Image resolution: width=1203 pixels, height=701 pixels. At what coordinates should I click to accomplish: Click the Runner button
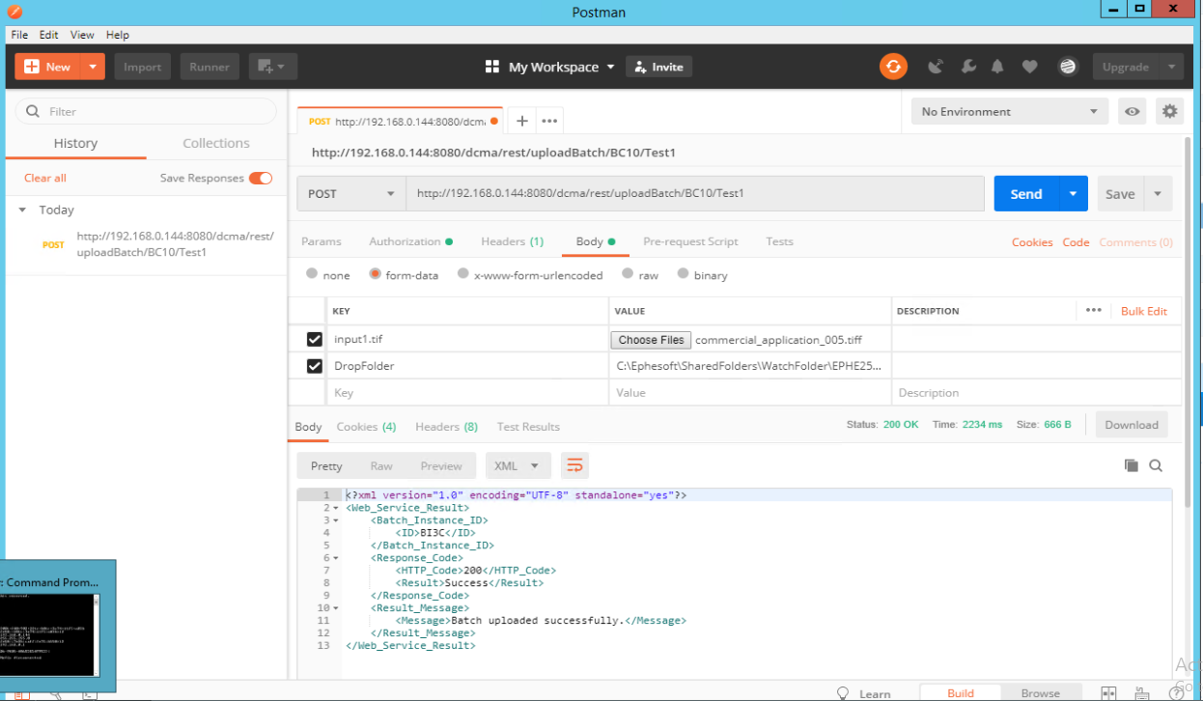click(210, 67)
